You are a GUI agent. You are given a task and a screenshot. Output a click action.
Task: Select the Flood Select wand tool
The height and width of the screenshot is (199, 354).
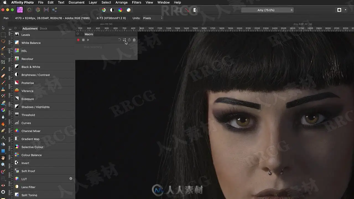3,55
